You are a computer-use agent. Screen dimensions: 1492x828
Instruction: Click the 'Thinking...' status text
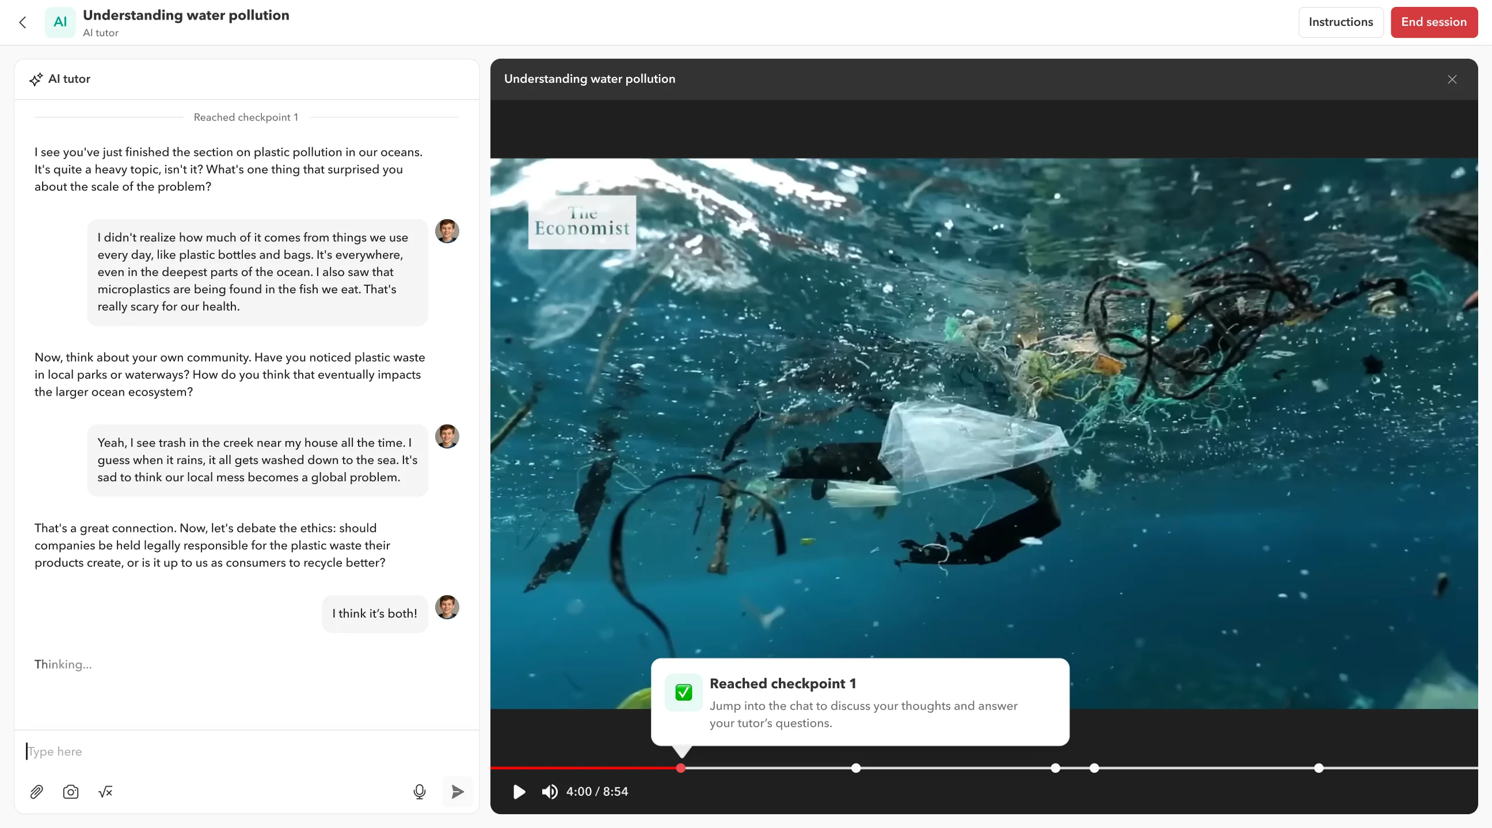(x=63, y=664)
